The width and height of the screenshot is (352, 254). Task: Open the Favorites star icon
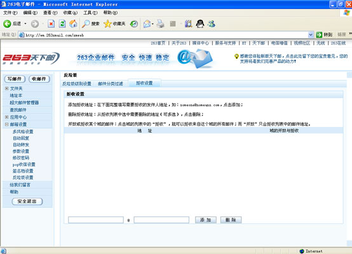point(107,23)
